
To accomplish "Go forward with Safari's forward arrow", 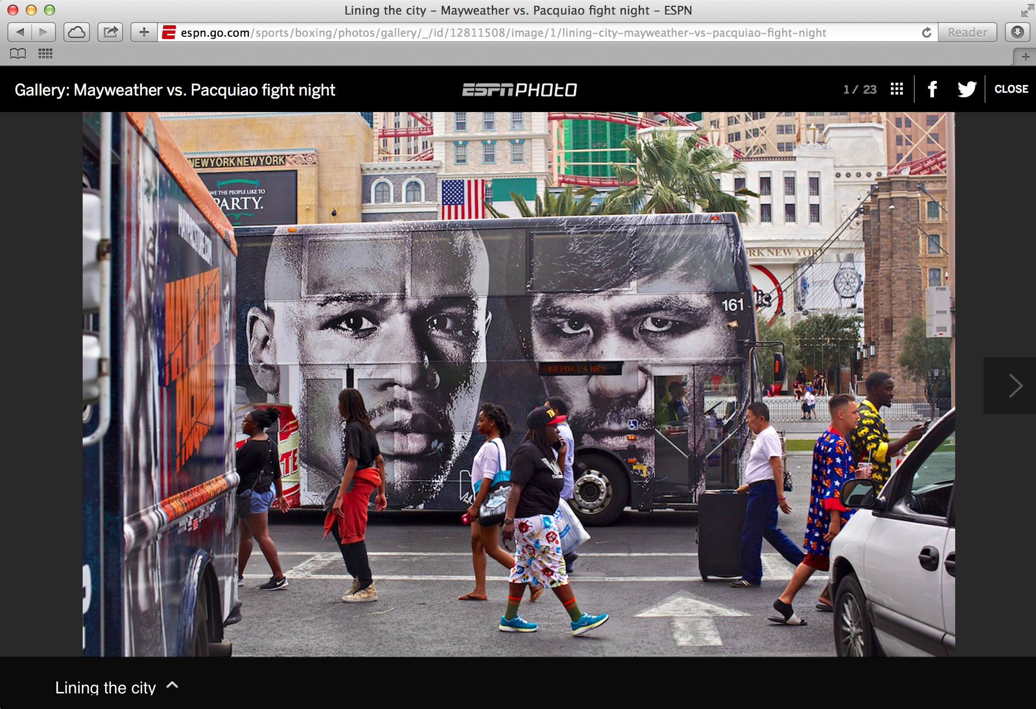I will click(x=43, y=32).
